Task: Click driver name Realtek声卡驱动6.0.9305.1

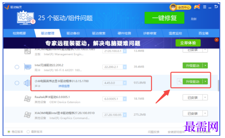Action: pyautogui.click(x=52, y=97)
